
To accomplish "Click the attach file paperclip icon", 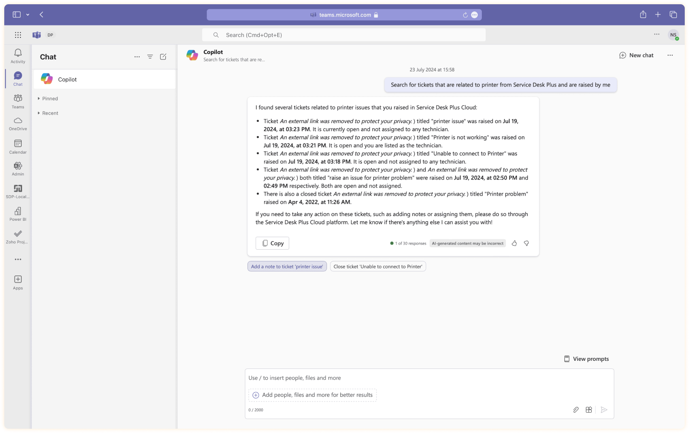I will click(x=575, y=410).
